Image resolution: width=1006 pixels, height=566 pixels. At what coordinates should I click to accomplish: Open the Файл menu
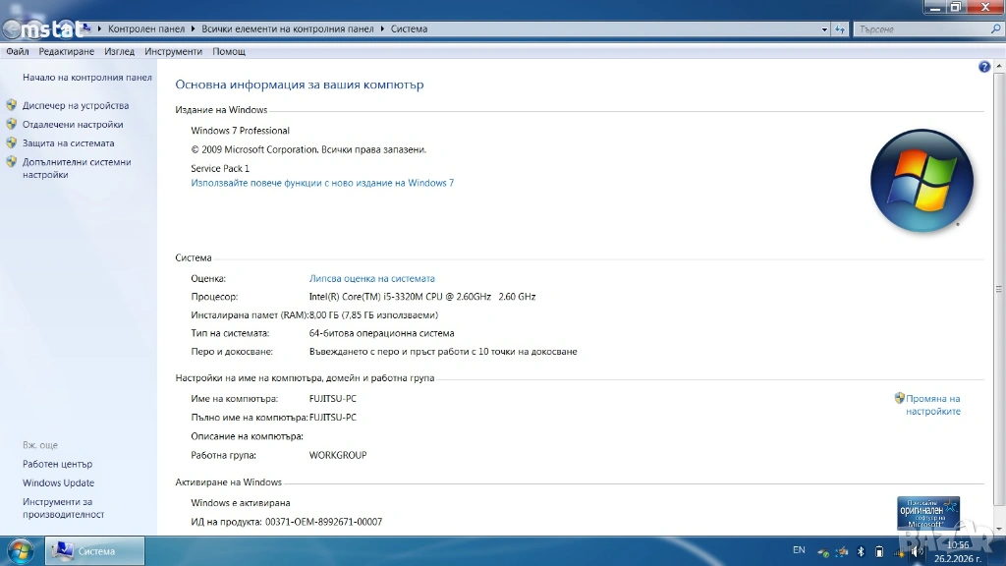(x=17, y=51)
